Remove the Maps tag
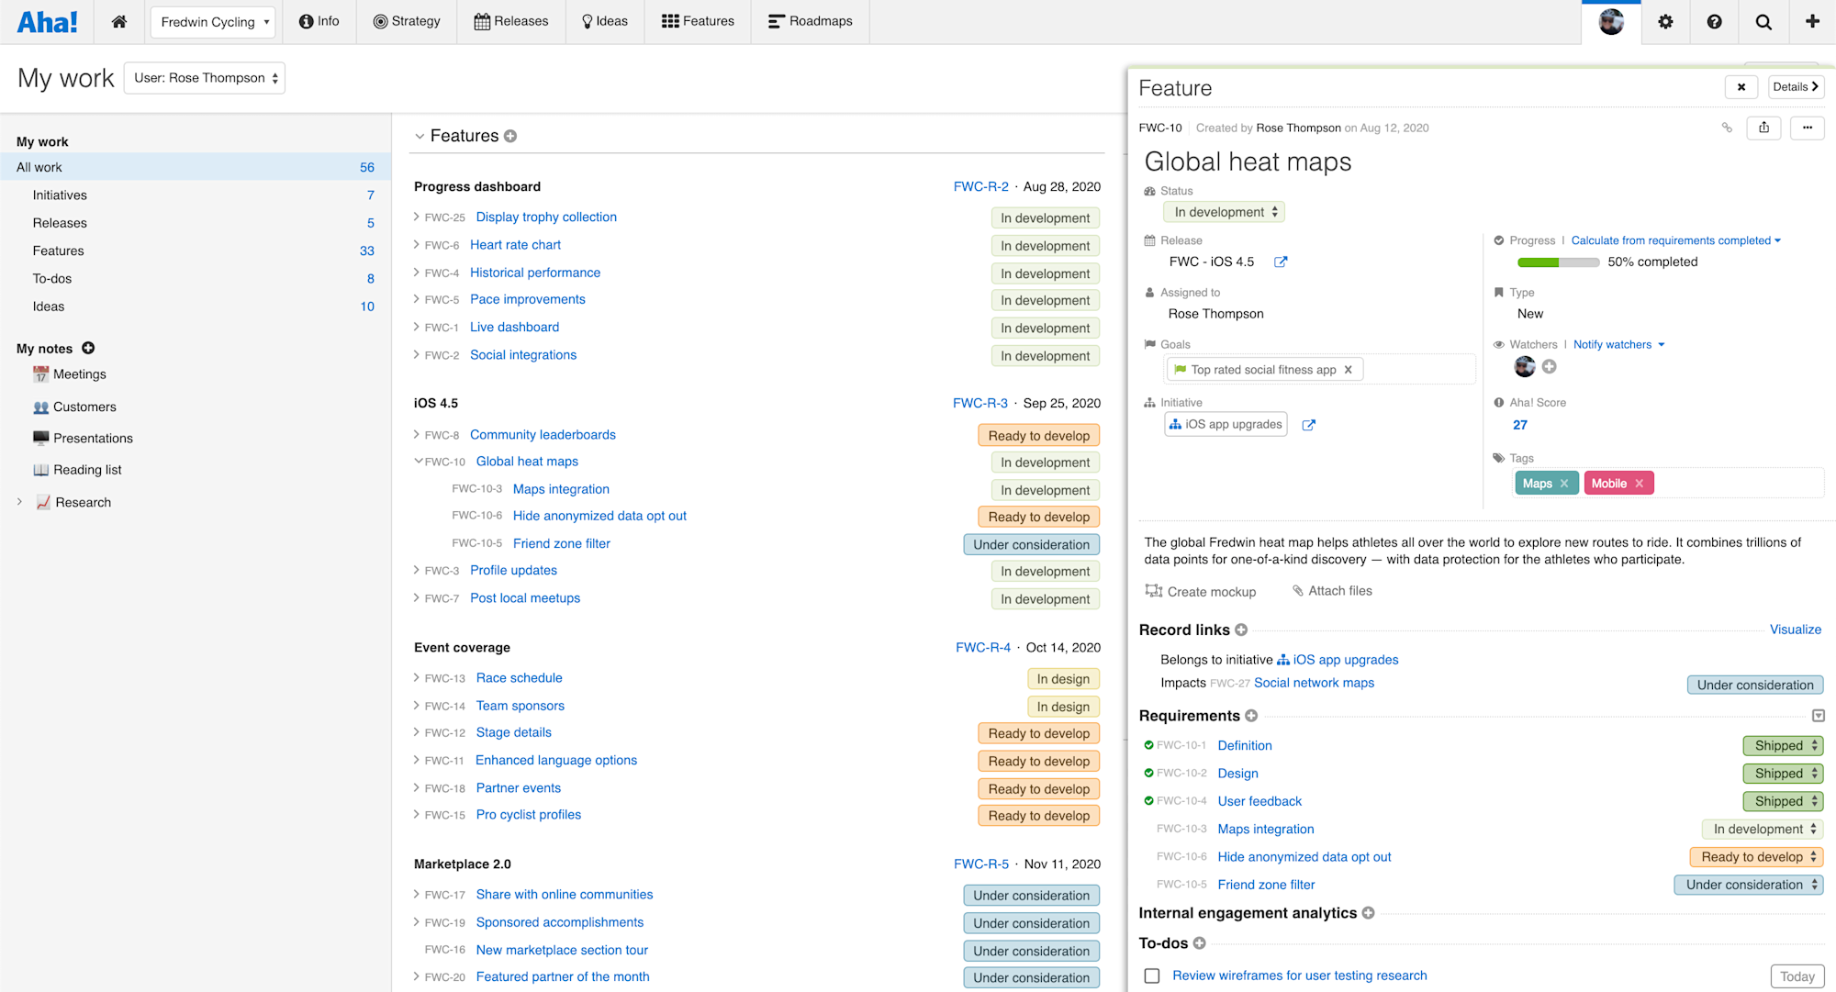 click(x=1564, y=484)
